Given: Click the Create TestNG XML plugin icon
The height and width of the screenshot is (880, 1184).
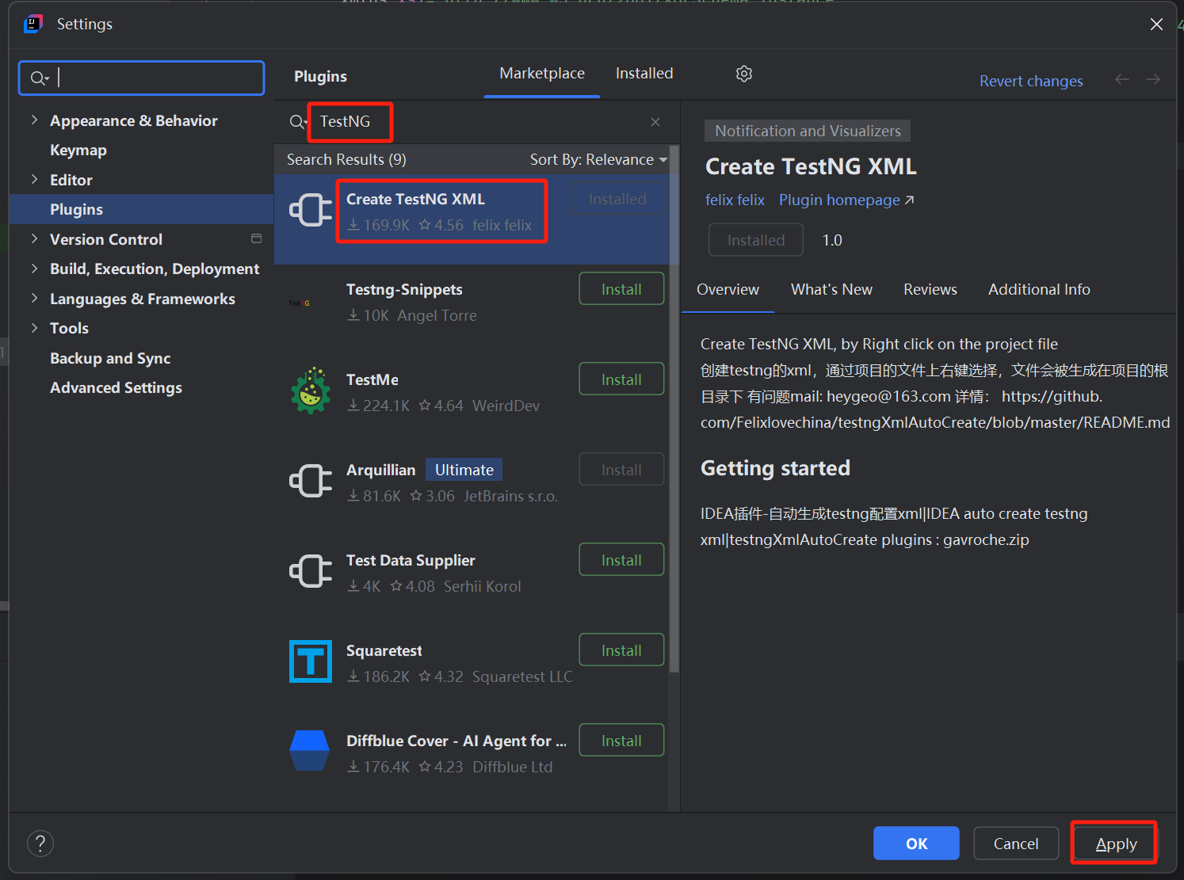Looking at the screenshot, I should click(311, 210).
